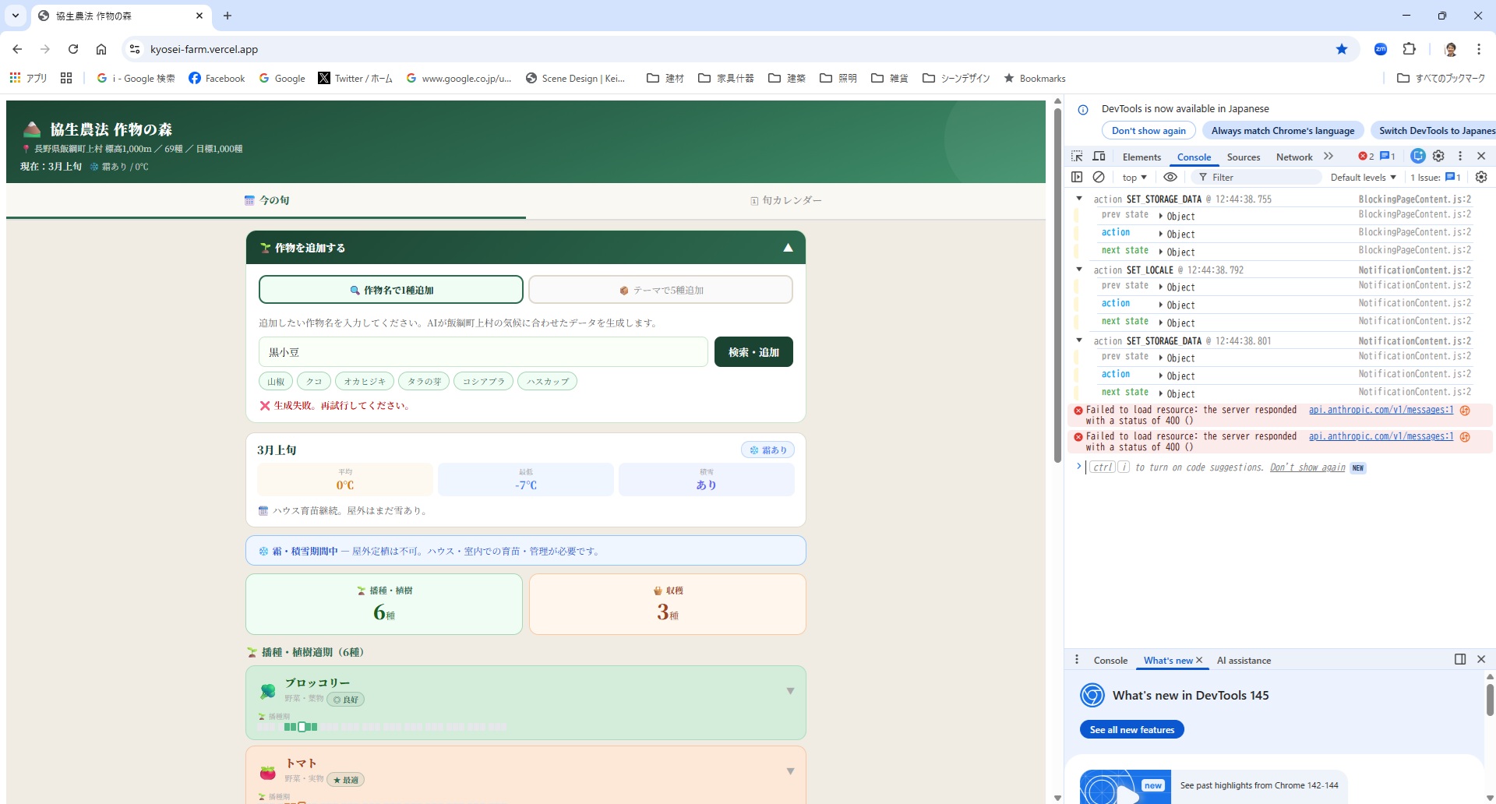
Task: Open the Network tab in DevTools
Action: pos(1293,157)
